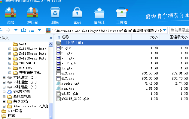
Task: Expand the 暴风影视库 node
Action: (x=4, y=97)
